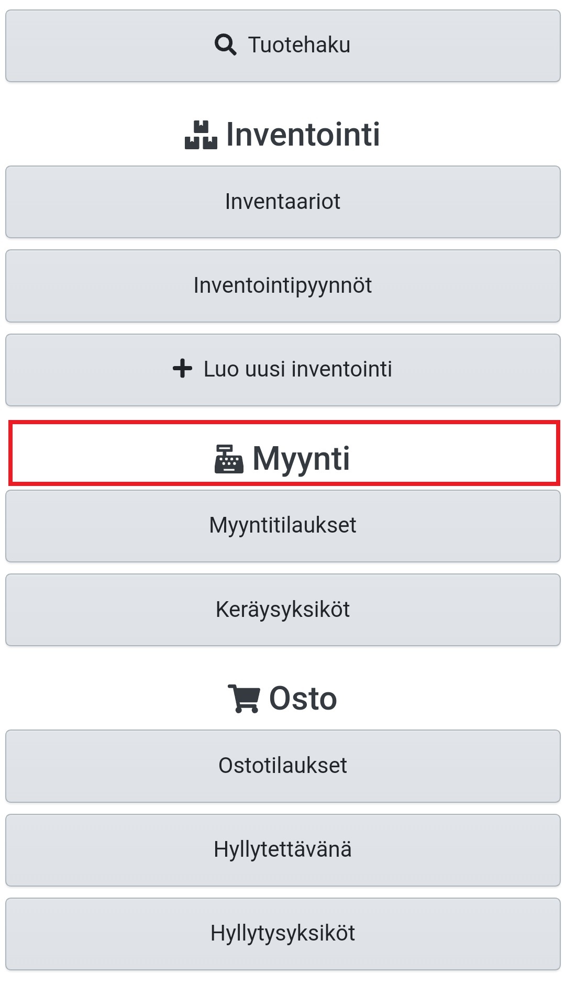Go to Inventointipyynnöt
The image size is (565, 984).
pos(283,286)
